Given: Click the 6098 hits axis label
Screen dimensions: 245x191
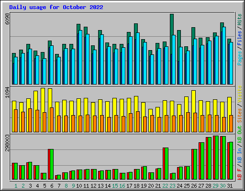Looking at the screenshot, I should [x=7, y=19].
